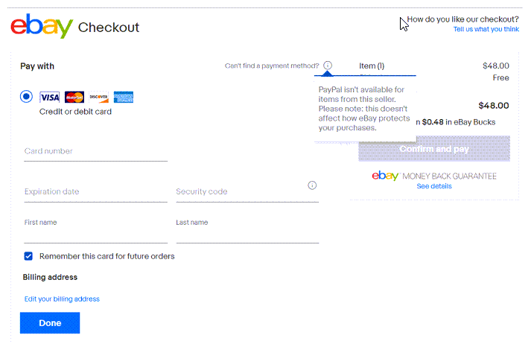Click eBay Money Back Guarantee logo
The image size is (531, 344).
pyautogui.click(x=434, y=176)
